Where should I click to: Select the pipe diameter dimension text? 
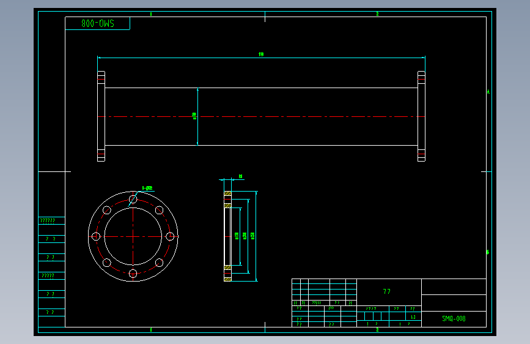[x=194, y=116]
